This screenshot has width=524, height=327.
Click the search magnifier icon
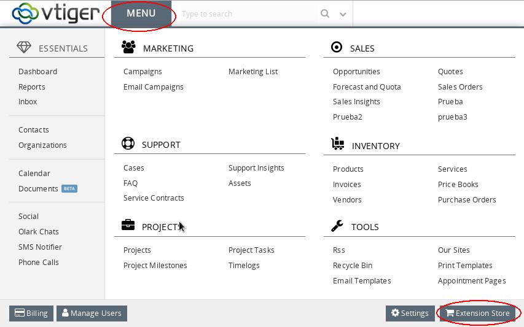pyautogui.click(x=325, y=13)
